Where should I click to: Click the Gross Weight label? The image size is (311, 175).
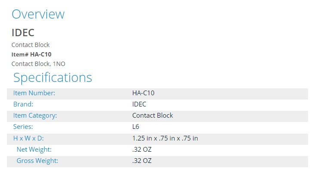point(37,161)
